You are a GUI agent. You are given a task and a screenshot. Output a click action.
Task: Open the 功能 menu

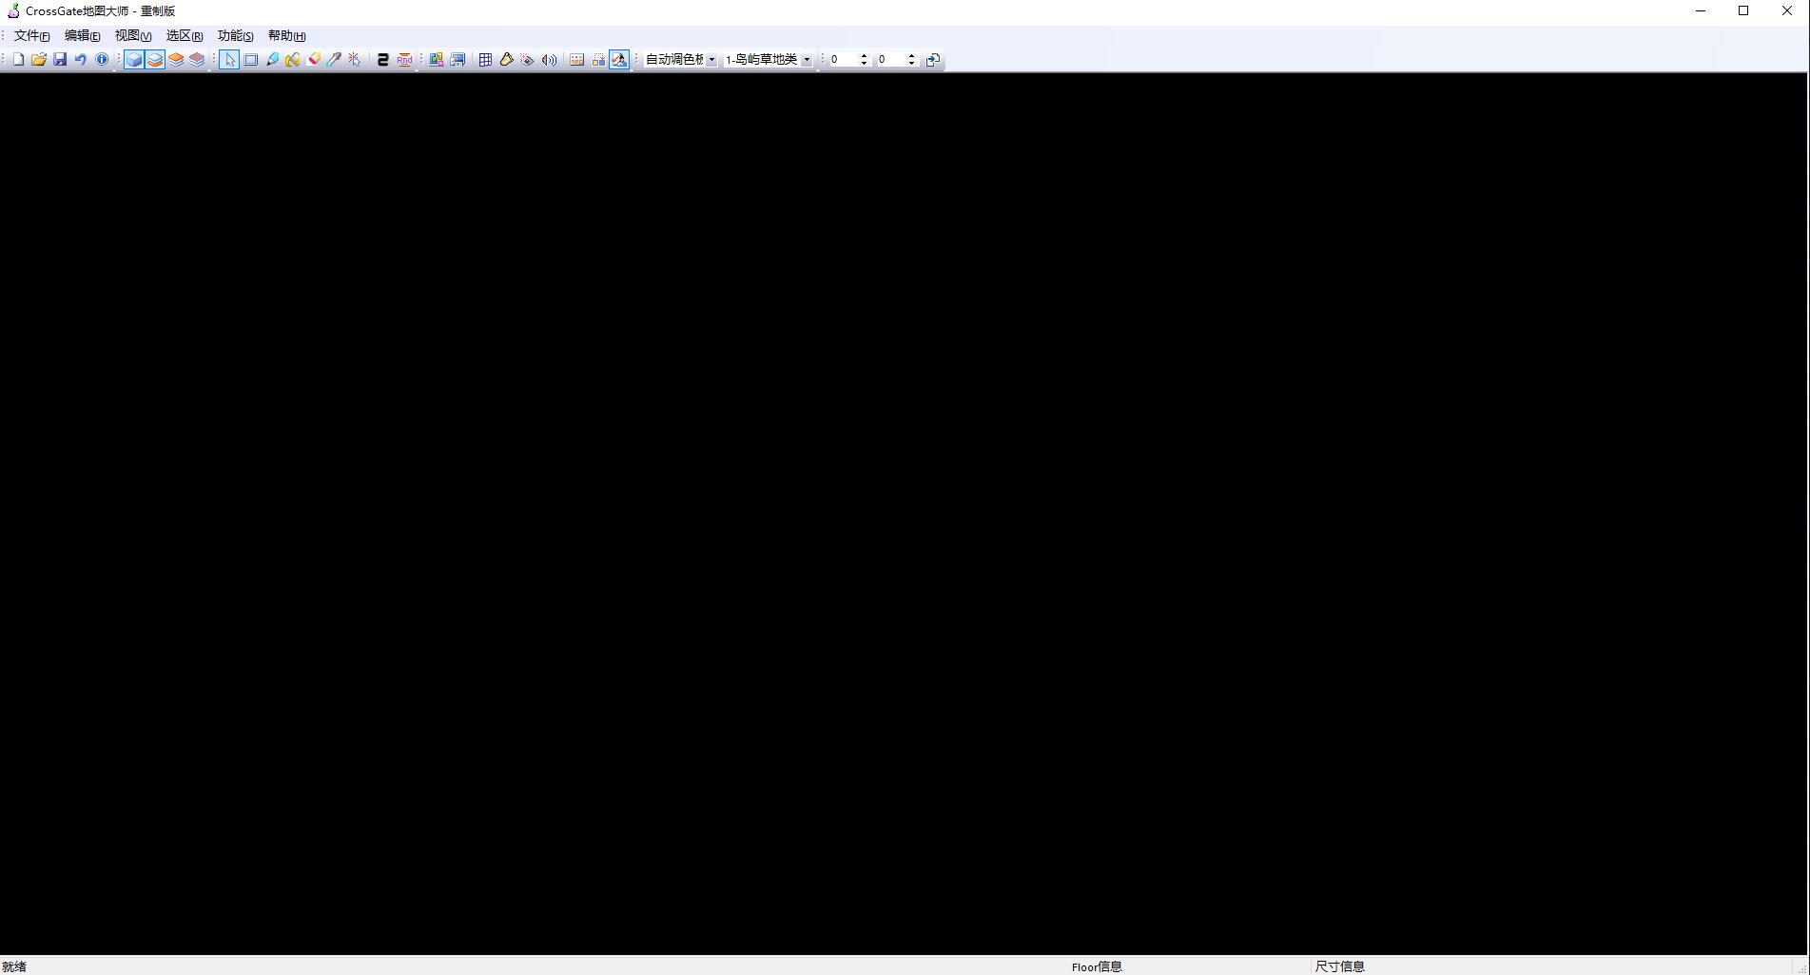click(x=235, y=35)
